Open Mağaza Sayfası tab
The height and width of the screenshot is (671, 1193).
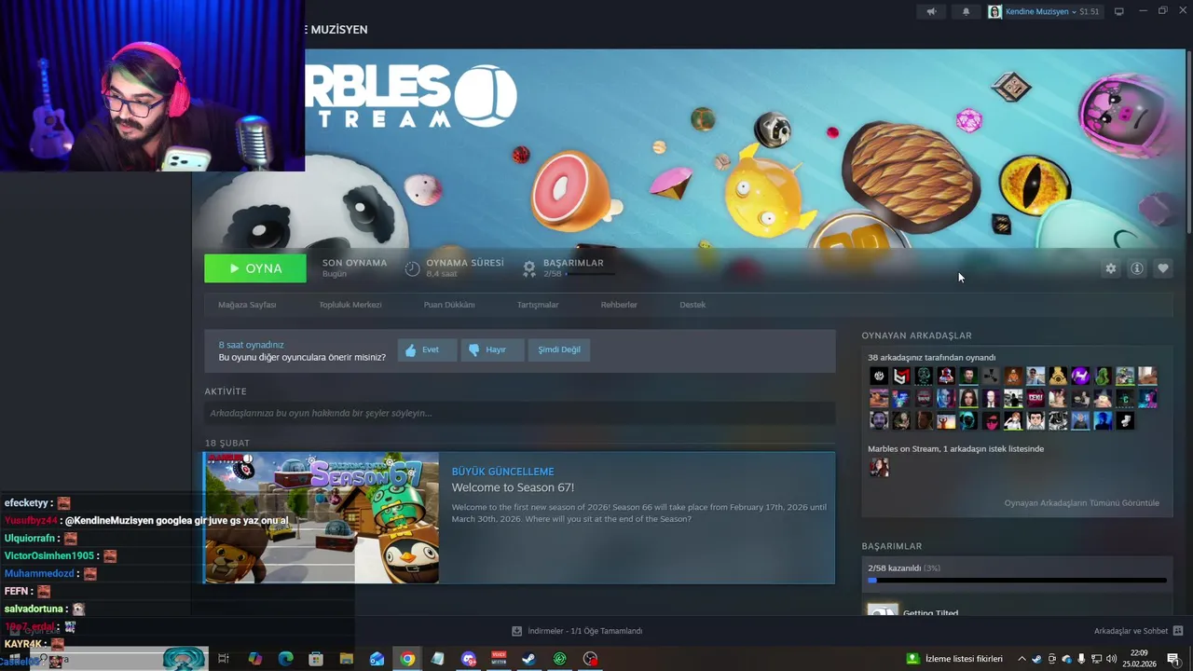(247, 305)
